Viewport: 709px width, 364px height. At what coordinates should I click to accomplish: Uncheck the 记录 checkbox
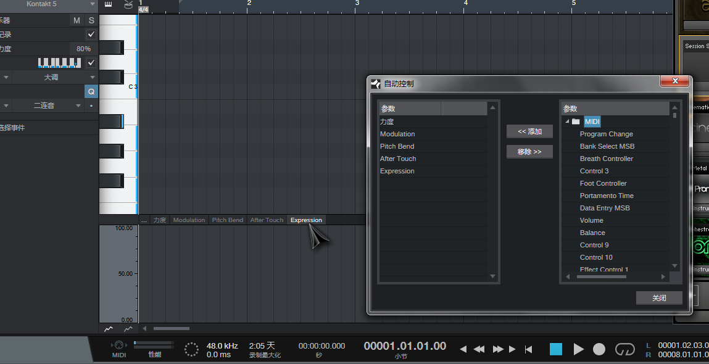(x=91, y=35)
